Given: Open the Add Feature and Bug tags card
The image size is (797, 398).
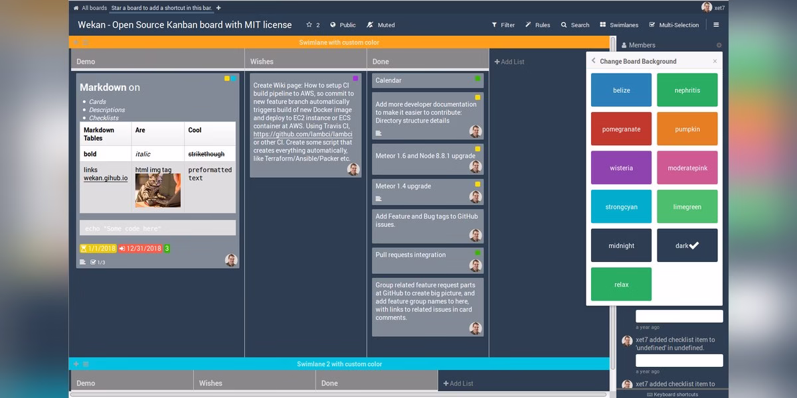Looking at the screenshot, I should pos(427,226).
